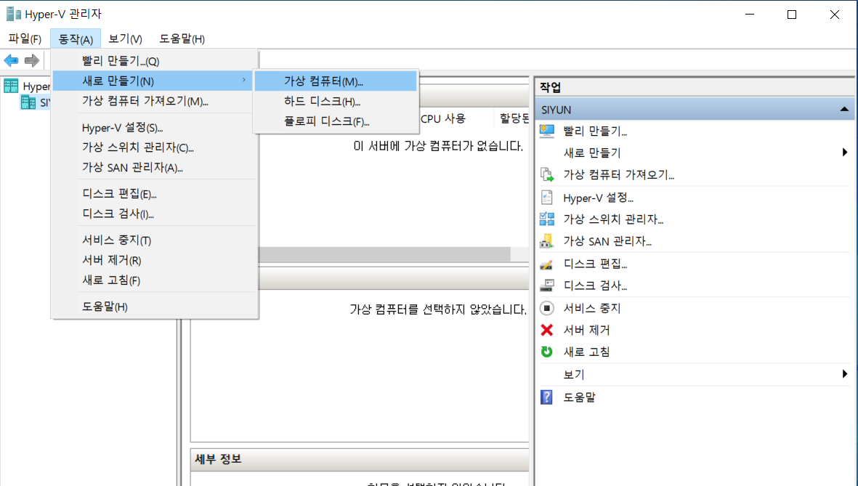Image resolution: width=858 pixels, height=486 pixels.
Task: Choose 서비스 중지(T) menu entry
Action: point(154,240)
